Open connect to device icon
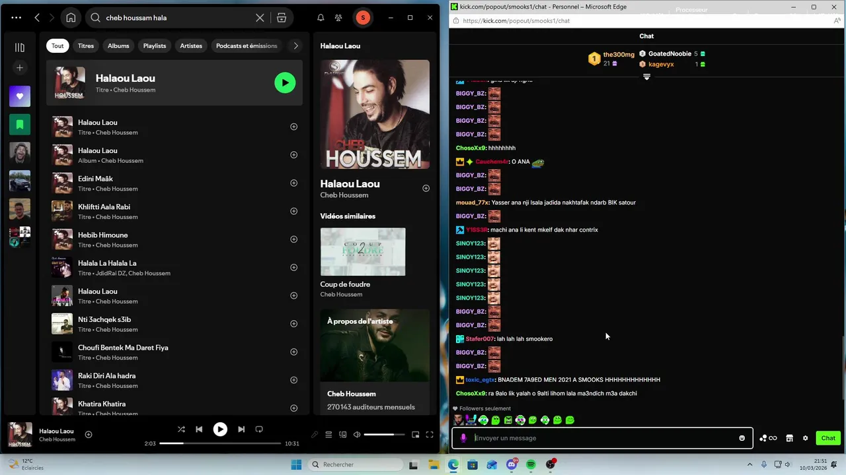This screenshot has height=475, width=846. 343,435
